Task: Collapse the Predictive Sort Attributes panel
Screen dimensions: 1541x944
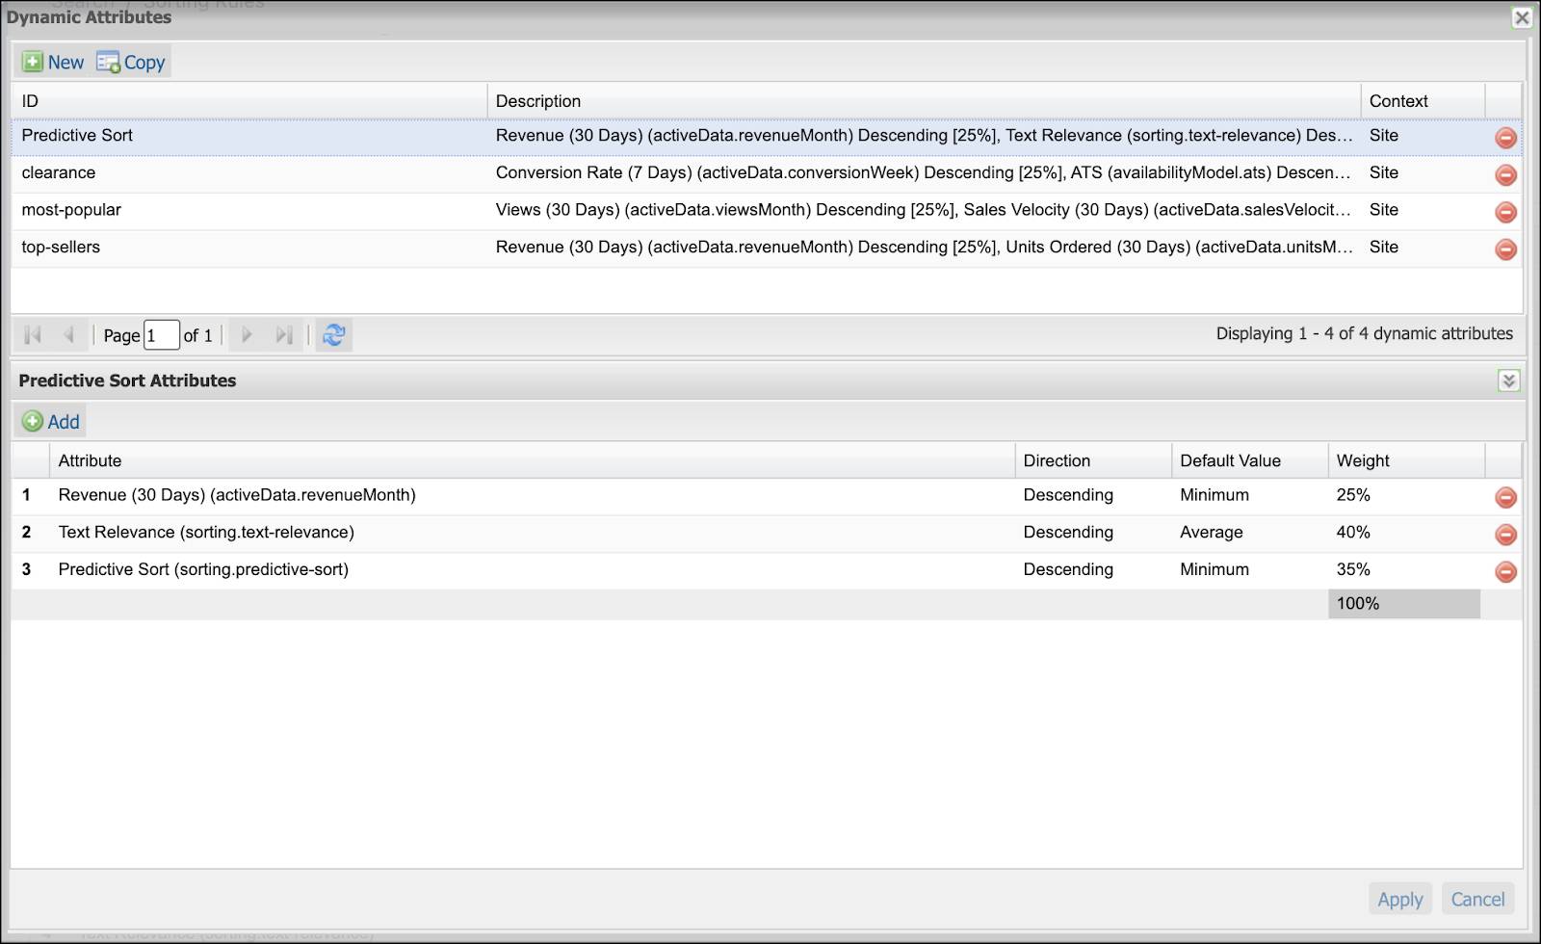Action: (1510, 380)
